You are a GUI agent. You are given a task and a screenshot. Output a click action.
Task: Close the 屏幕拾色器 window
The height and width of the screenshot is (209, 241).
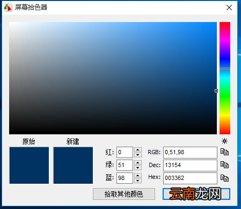(x=229, y=8)
